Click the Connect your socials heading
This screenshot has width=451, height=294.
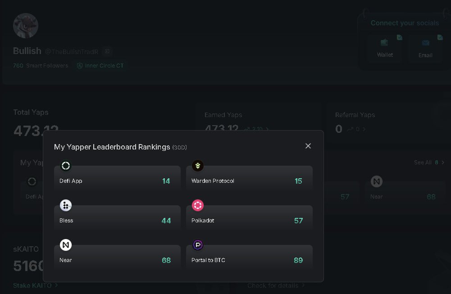point(405,23)
